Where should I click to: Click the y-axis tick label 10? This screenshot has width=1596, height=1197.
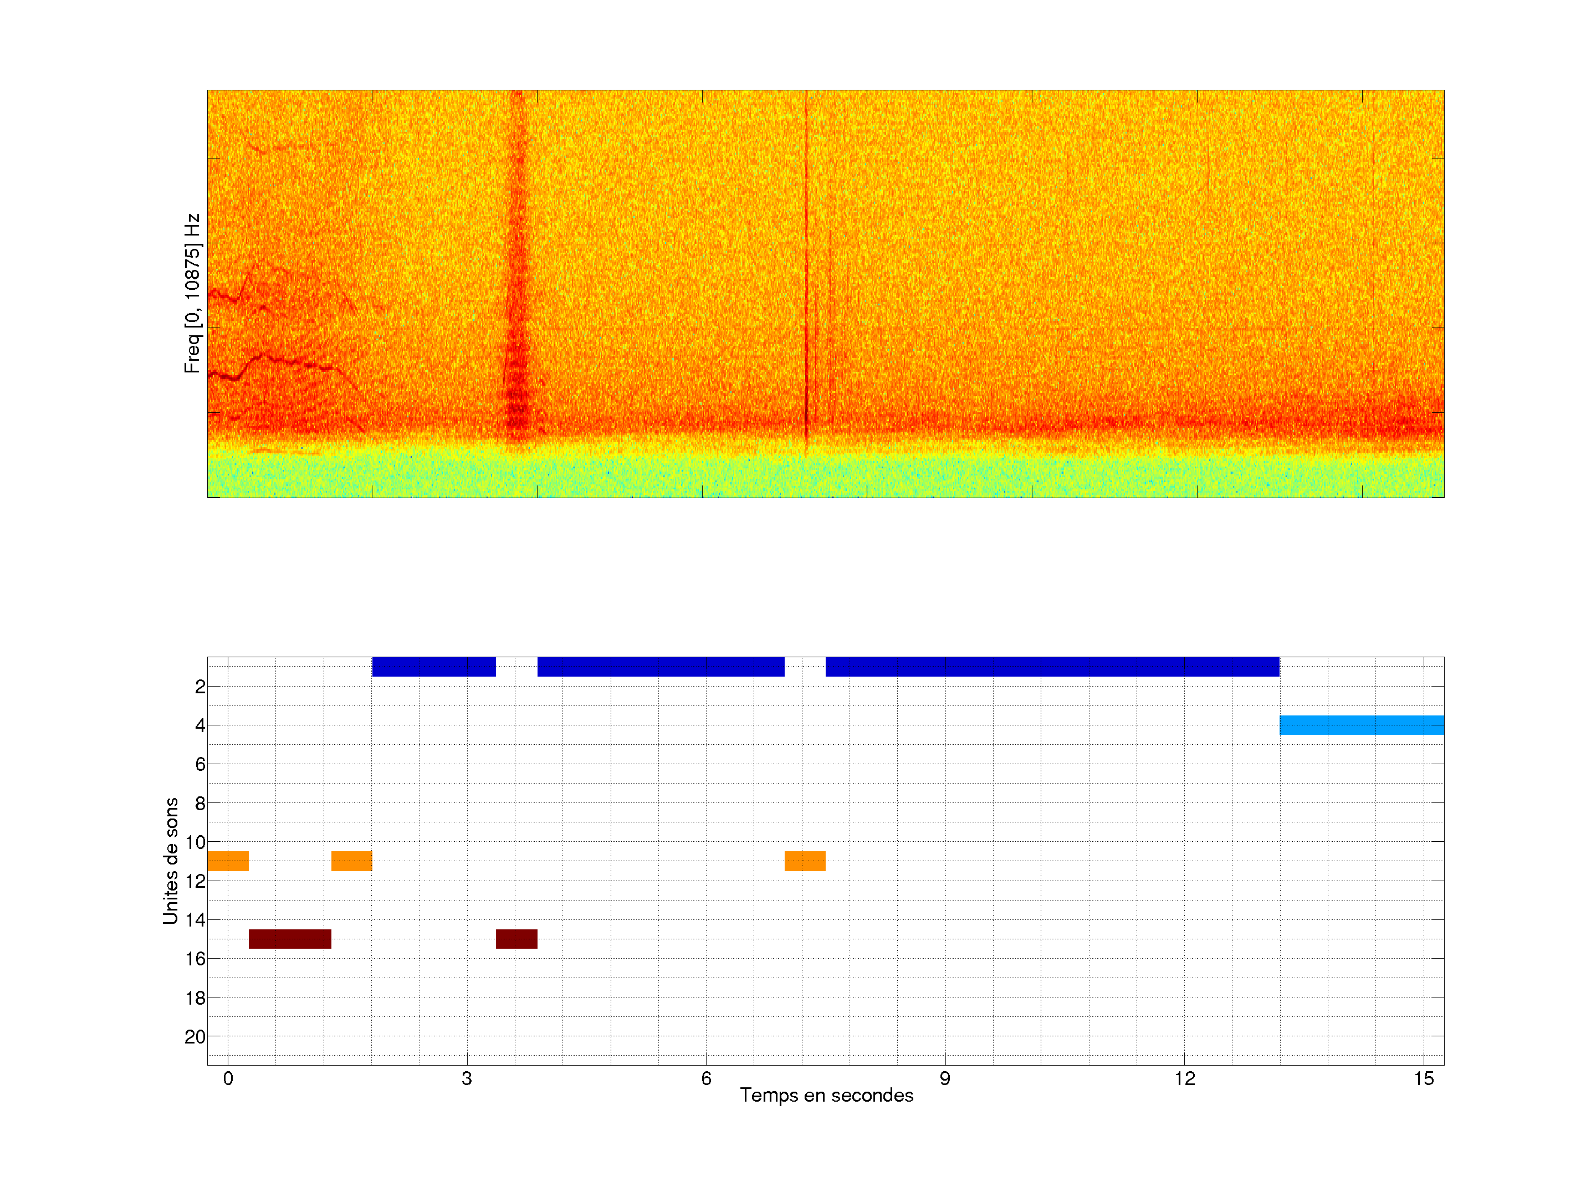click(x=195, y=842)
